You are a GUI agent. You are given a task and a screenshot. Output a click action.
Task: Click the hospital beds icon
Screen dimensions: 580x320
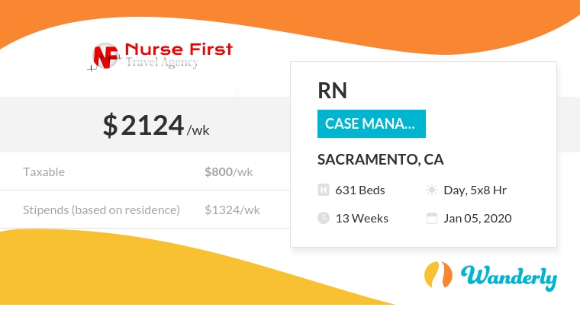pos(323,190)
